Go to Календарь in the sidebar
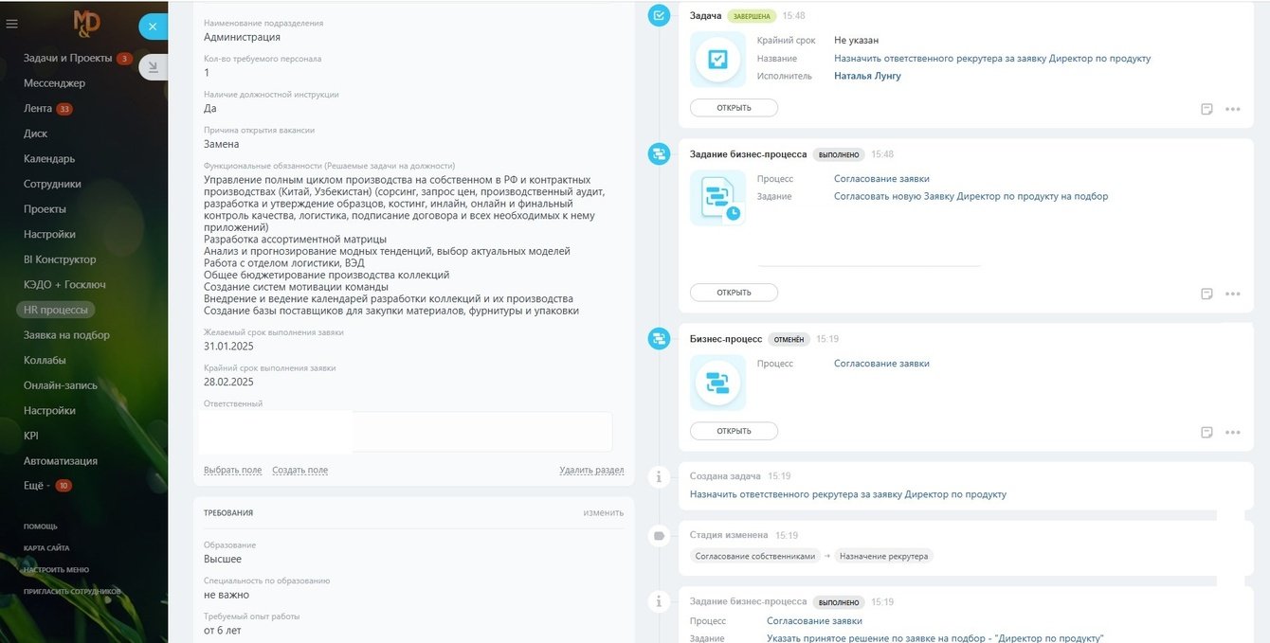The width and height of the screenshot is (1270, 643). click(49, 159)
